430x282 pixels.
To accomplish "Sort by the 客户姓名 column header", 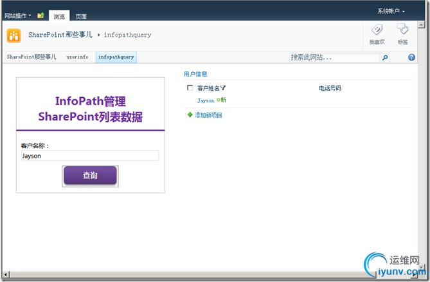I will click(x=208, y=88).
